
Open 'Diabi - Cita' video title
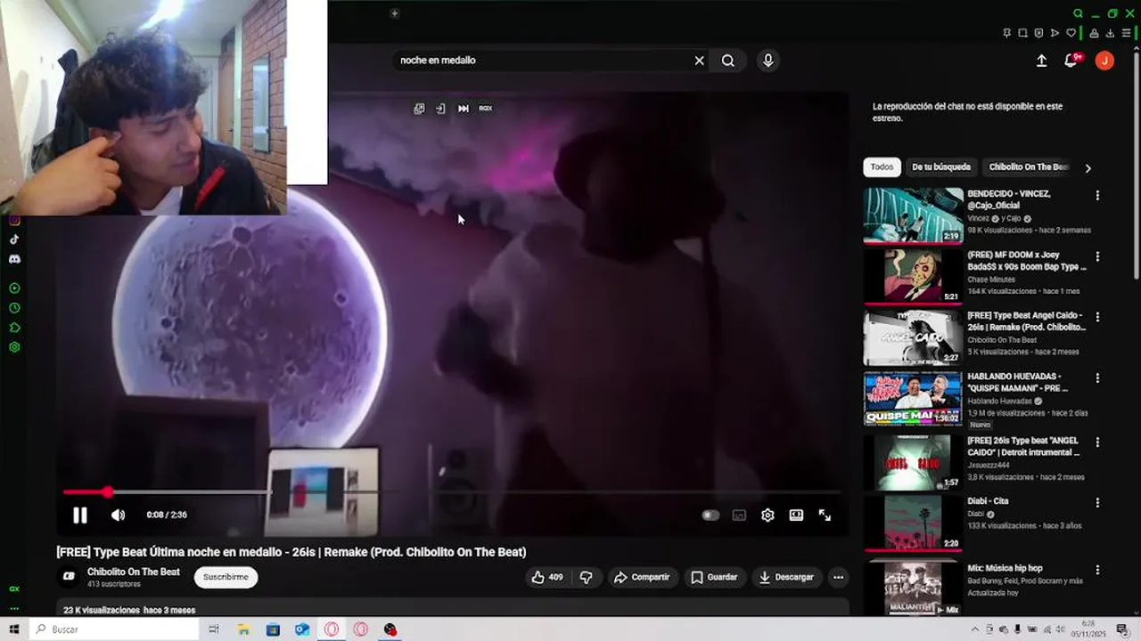(x=988, y=501)
